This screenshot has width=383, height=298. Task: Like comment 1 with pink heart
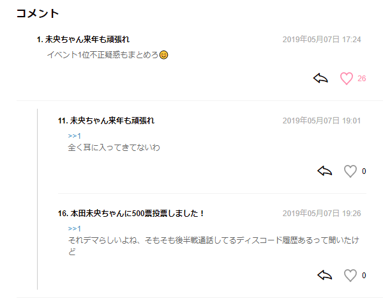pos(347,79)
